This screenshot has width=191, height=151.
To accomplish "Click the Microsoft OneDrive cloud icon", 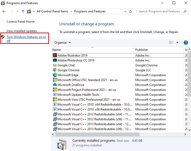I will [55, 85].
